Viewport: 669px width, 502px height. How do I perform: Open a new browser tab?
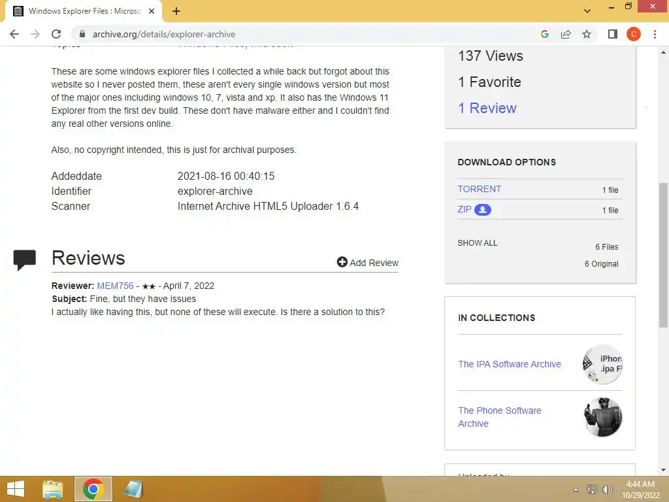tap(176, 11)
